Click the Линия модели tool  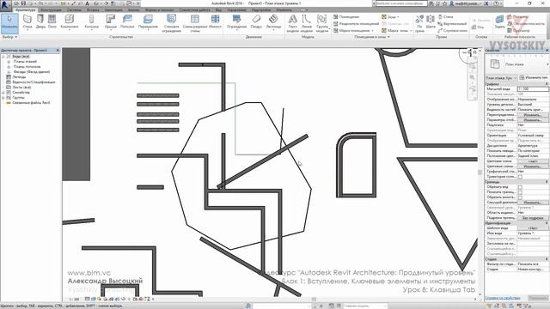[x=306, y=23]
